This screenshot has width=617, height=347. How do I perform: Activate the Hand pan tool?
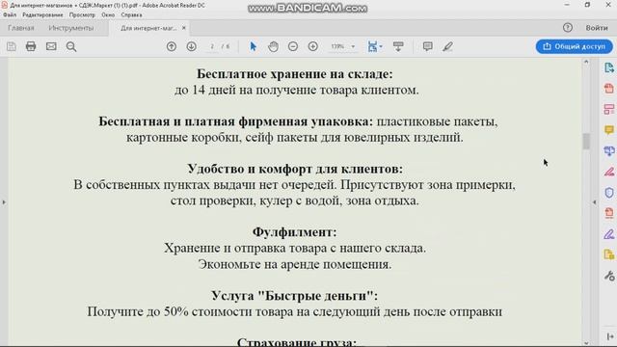[x=273, y=46]
